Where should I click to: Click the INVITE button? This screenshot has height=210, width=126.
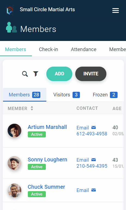tap(91, 74)
